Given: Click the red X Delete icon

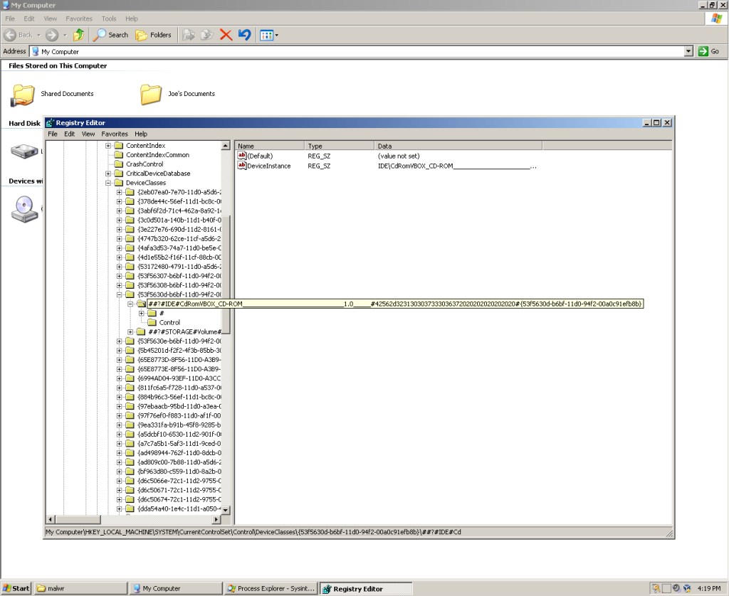Looking at the screenshot, I should tap(226, 34).
